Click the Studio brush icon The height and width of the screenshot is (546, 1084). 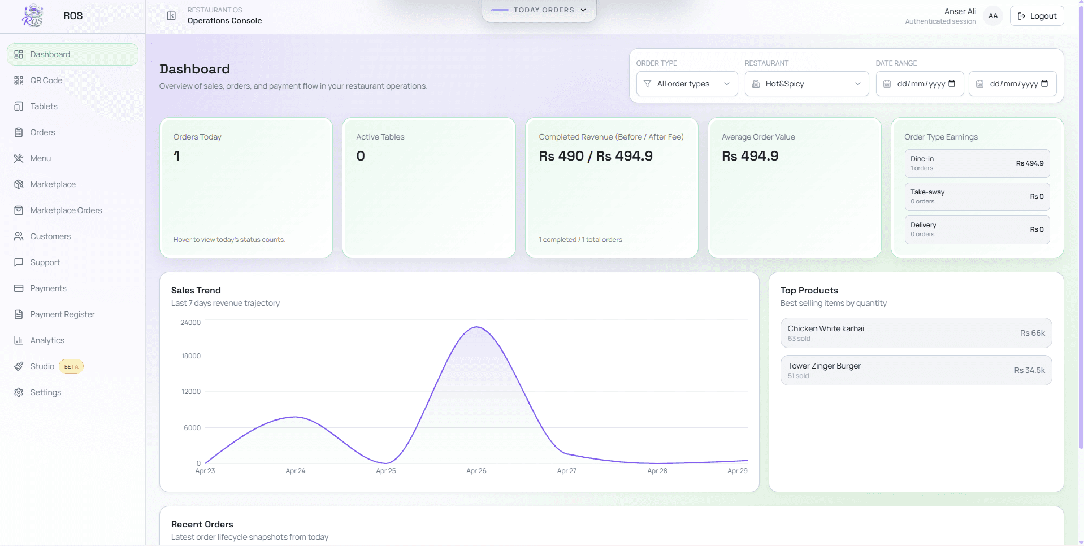[x=19, y=366]
